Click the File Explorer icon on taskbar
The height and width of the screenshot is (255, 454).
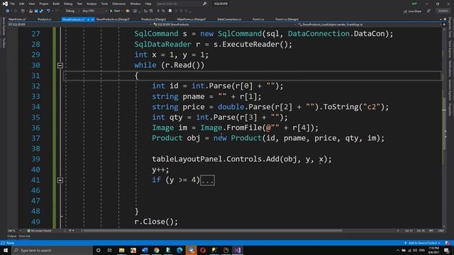121,250
